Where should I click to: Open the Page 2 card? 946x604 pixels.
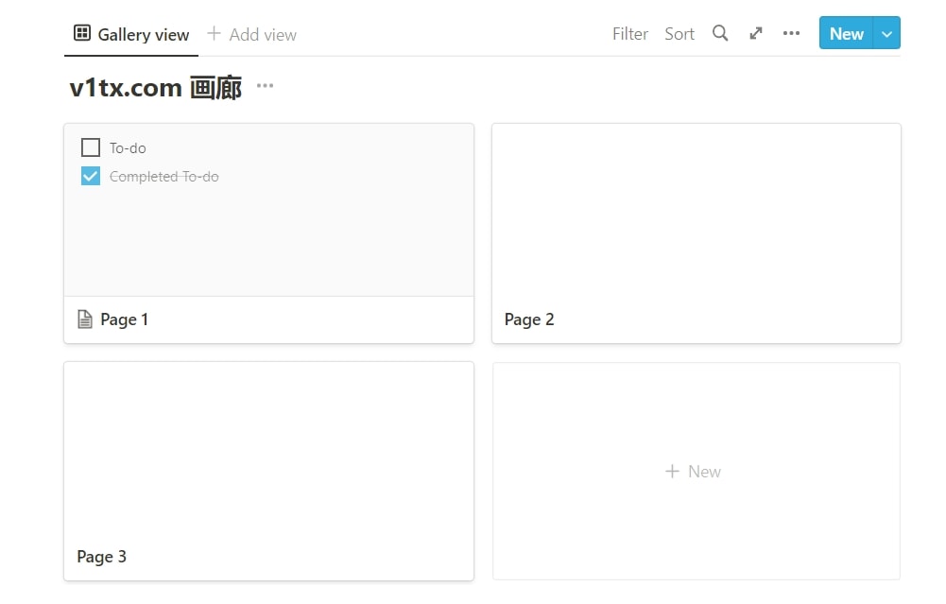(x=696, y=233)
